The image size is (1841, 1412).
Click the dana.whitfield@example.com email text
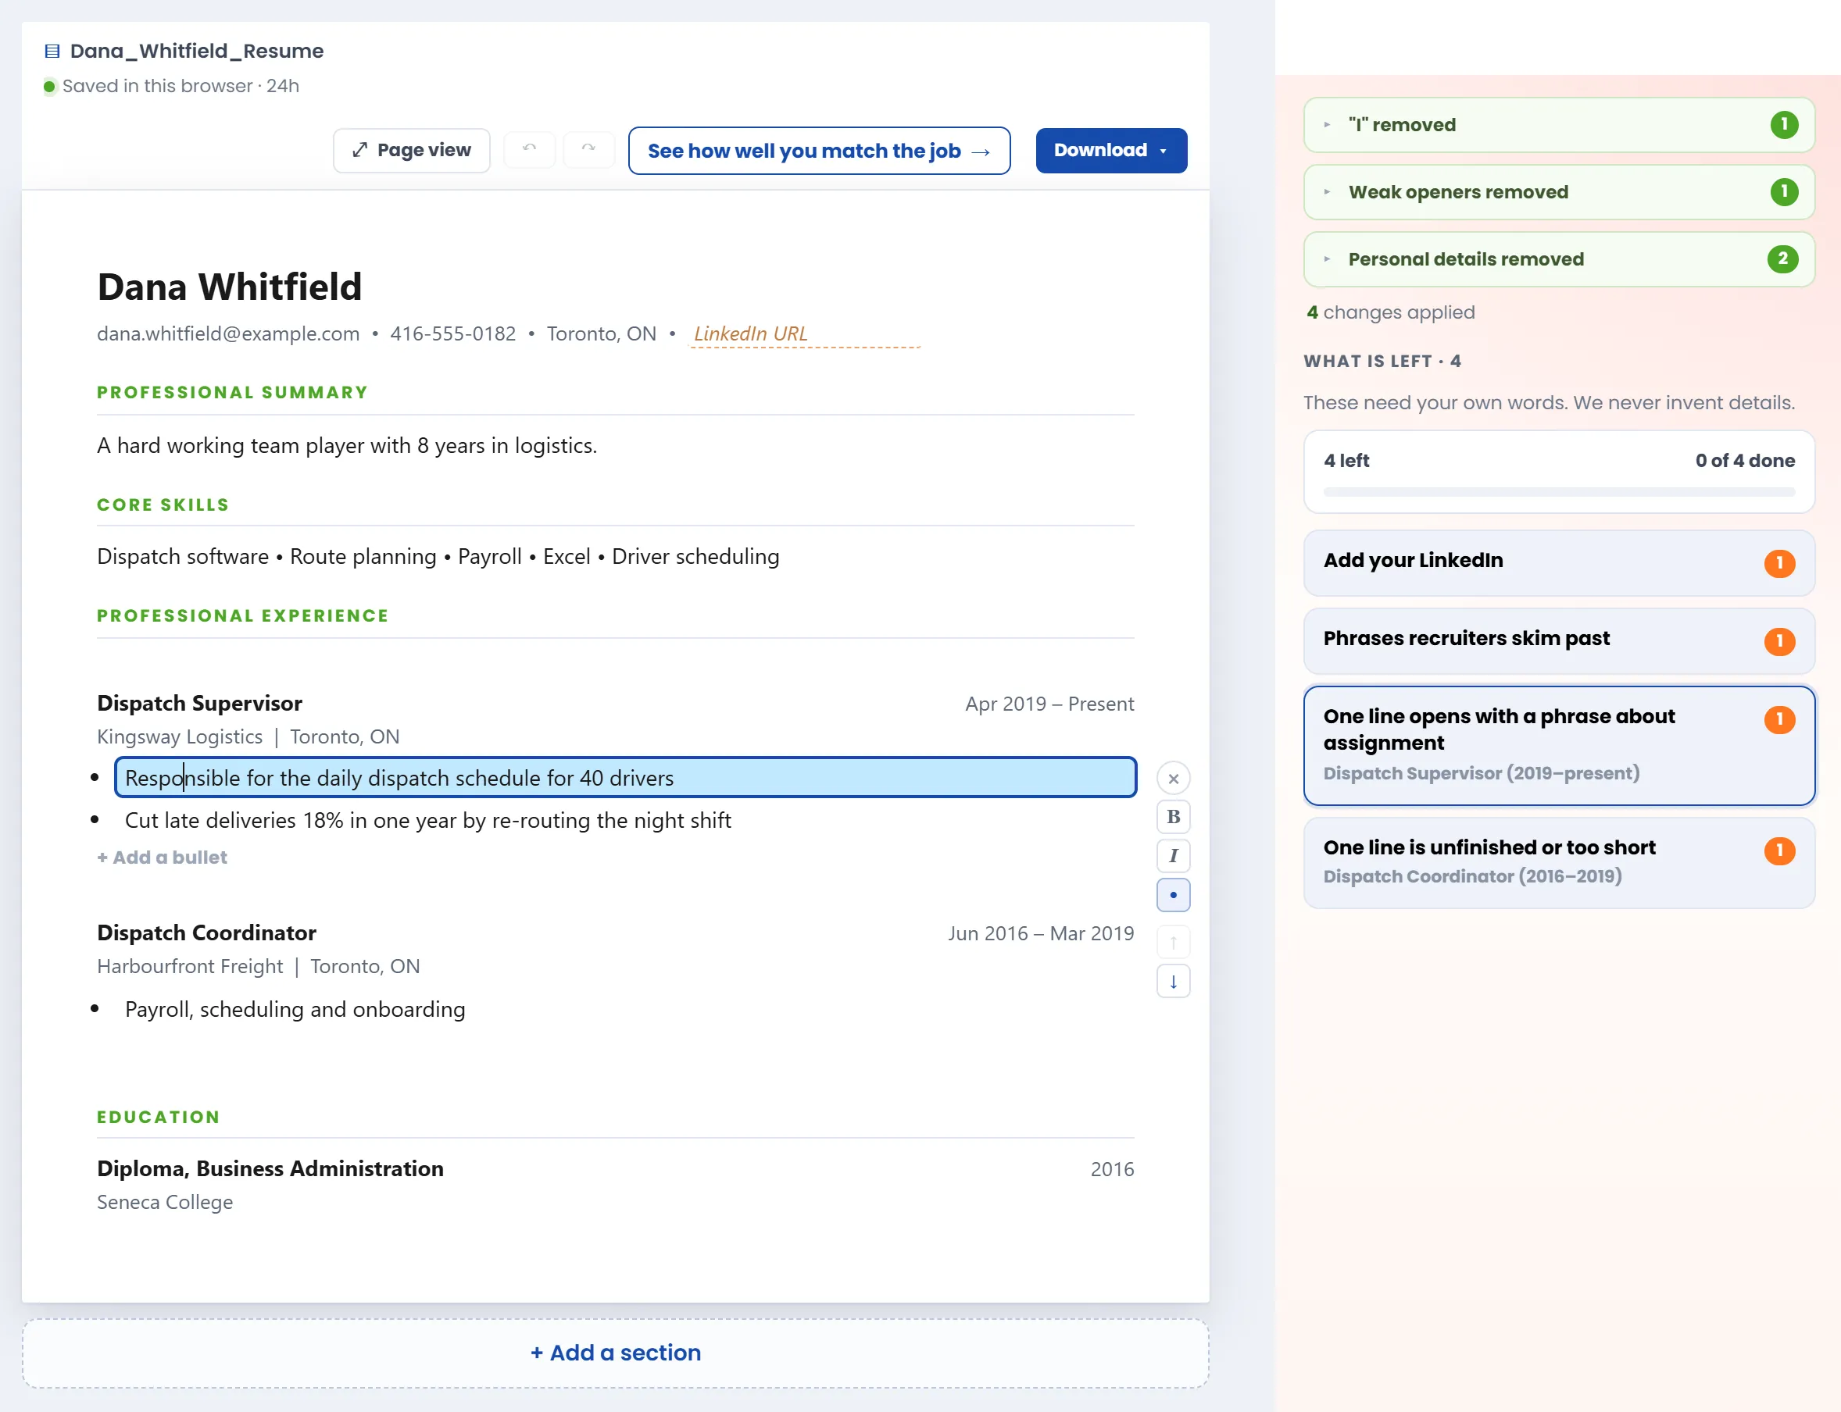click(x=228, y=333)
